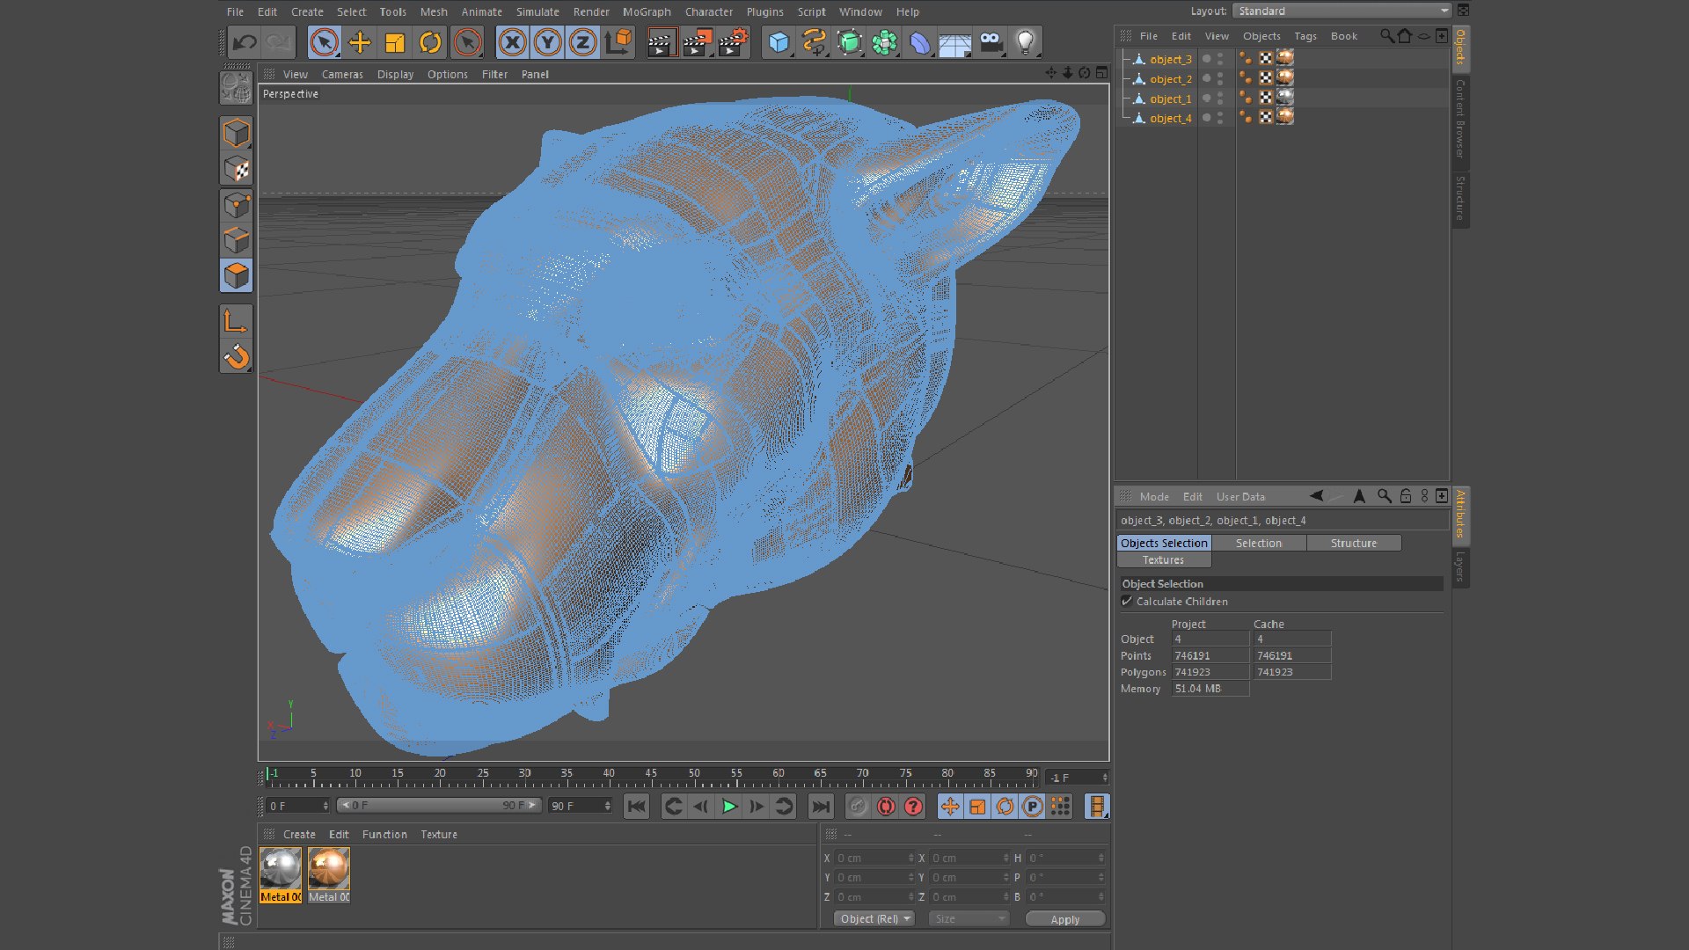The image size is (1689, 950).
Task: Activate the Move tool
Action: click(360, 42)
